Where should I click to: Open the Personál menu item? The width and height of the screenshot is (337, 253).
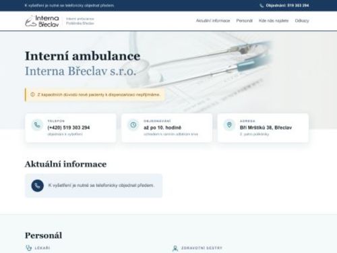[244, 21]
